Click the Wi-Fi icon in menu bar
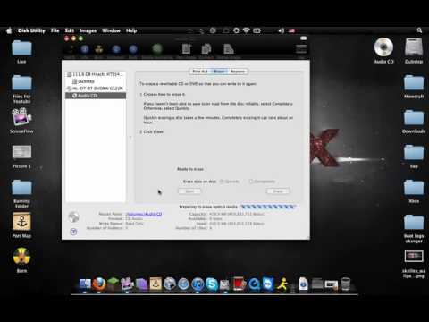The width and height of the screenshot is (429, 322). [247, 30]
